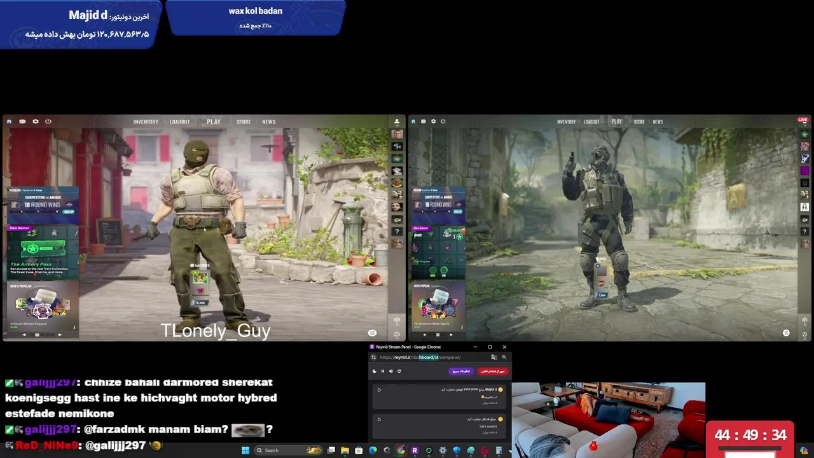This screenshot has height=458, width=814.
Task: Open Chrome translate page icon
Action: point(493,357)
